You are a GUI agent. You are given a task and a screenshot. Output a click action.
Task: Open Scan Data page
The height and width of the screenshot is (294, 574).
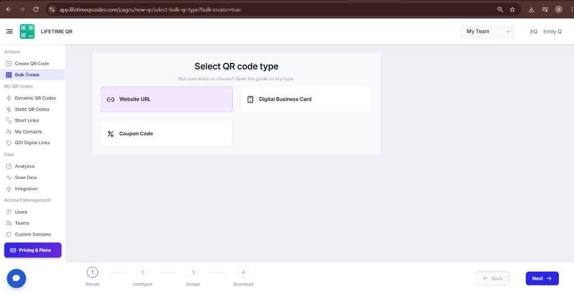coord(33,177)
